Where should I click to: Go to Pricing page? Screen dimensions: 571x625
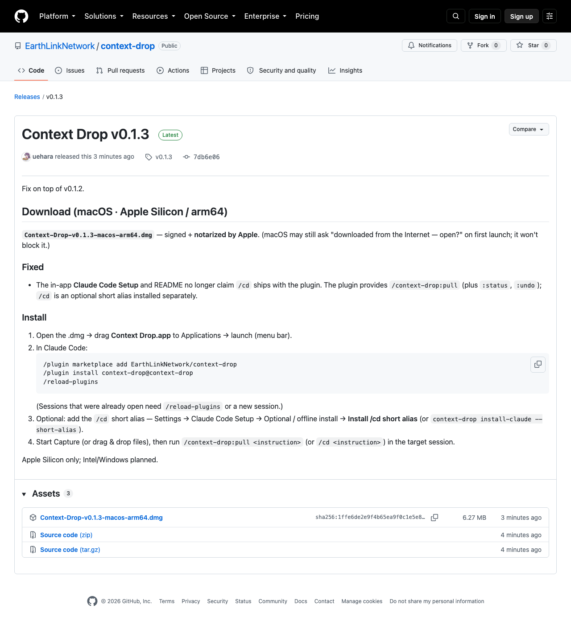click(307, 16)
